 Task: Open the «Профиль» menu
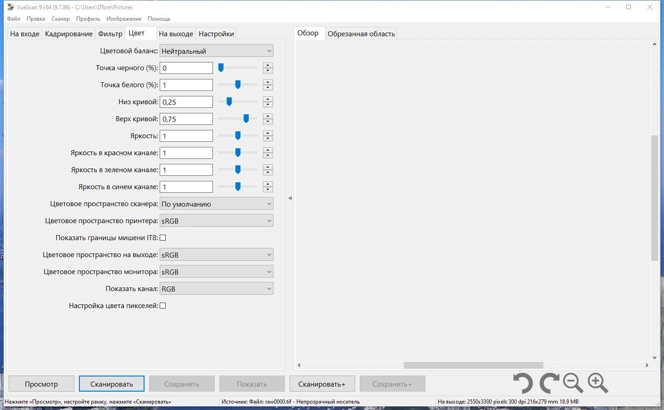point(88,19)
